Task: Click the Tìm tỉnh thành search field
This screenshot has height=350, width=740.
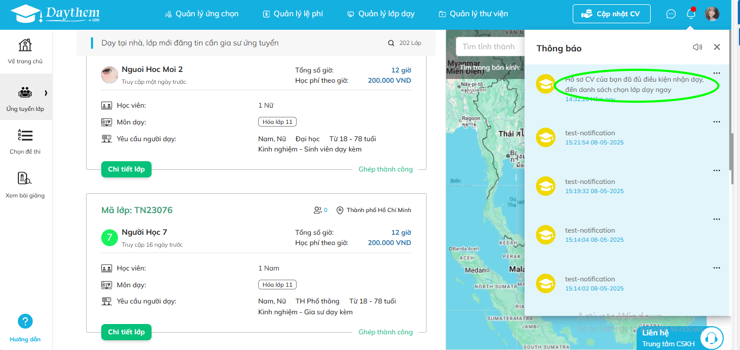Action: (x=490, y=47)
